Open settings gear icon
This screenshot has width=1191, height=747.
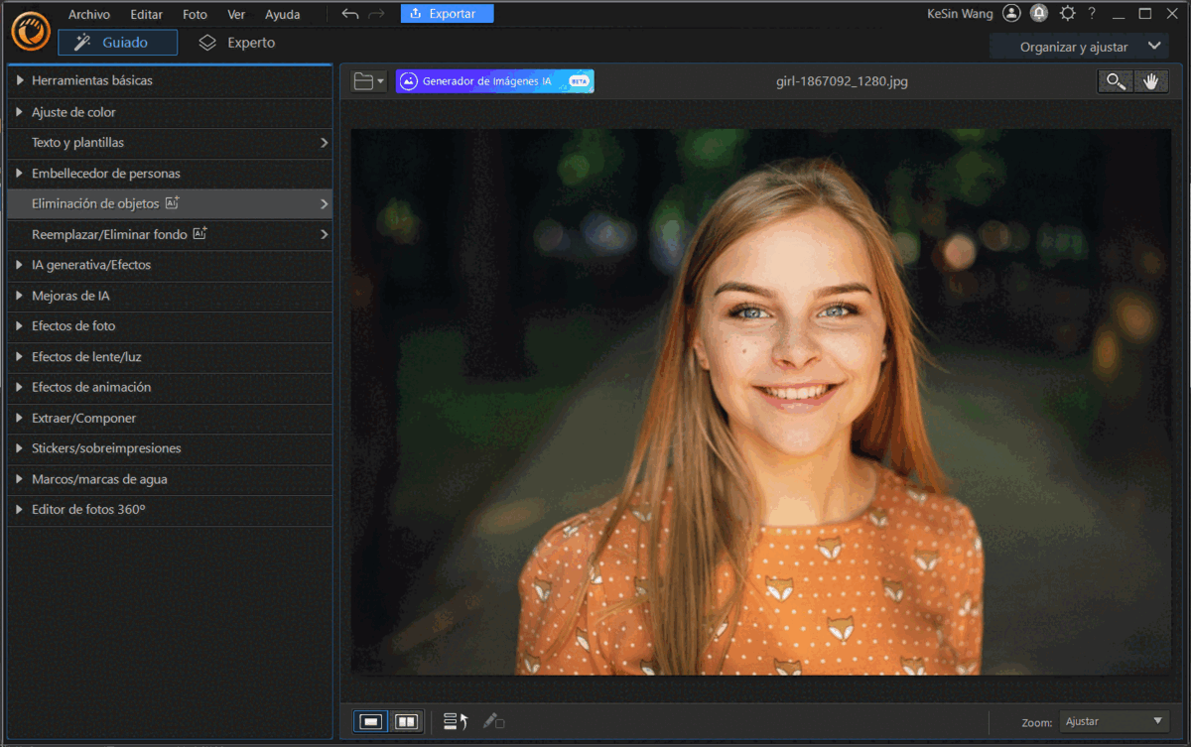click(1067, 14)
